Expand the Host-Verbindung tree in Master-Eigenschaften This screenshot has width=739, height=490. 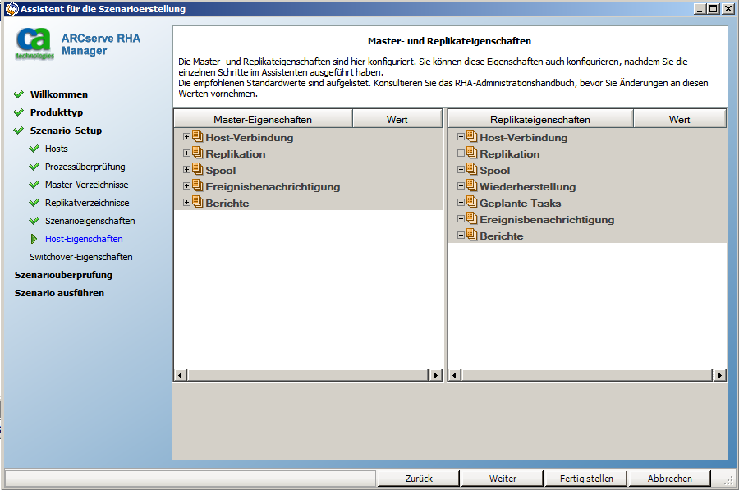point(186,138)
